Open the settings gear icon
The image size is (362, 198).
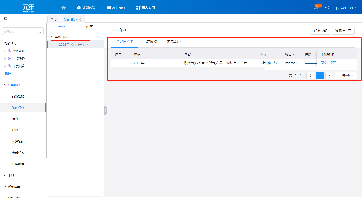coord(327,8)
